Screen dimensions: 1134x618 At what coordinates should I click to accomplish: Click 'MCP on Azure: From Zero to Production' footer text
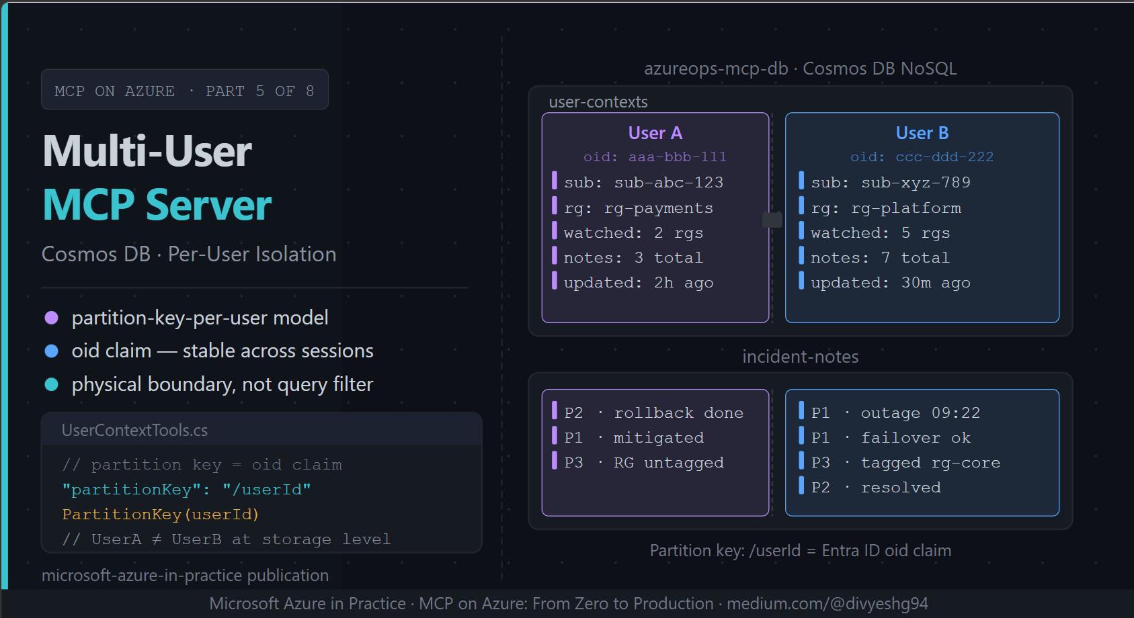tap(566, 603)
